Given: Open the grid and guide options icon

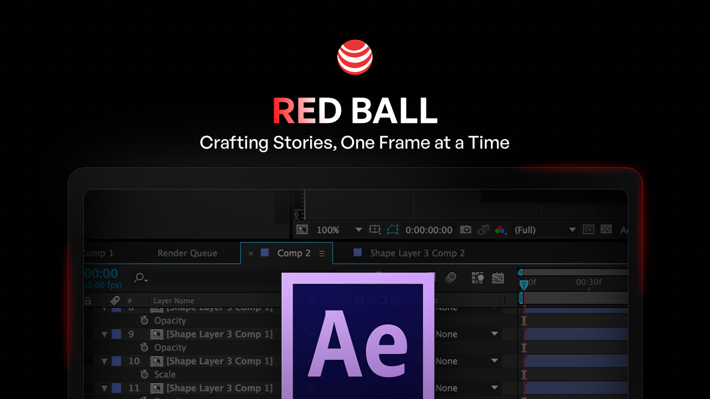Looking at the screenshot, I should 375,229.
